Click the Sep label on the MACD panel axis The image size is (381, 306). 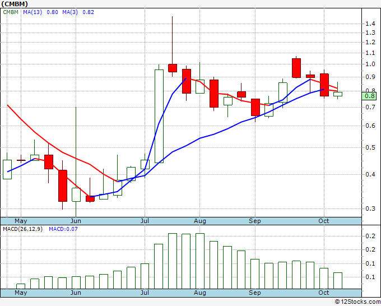pos(255,293)
